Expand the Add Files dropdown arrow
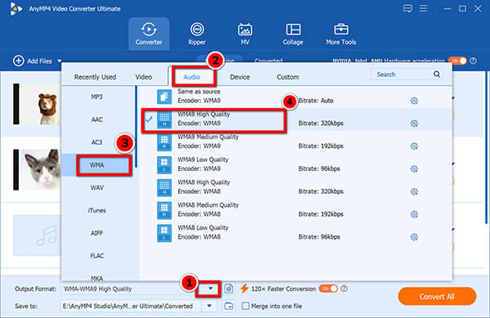The height and width of the screenshot is (318, 490). click(x=60, y=61)
